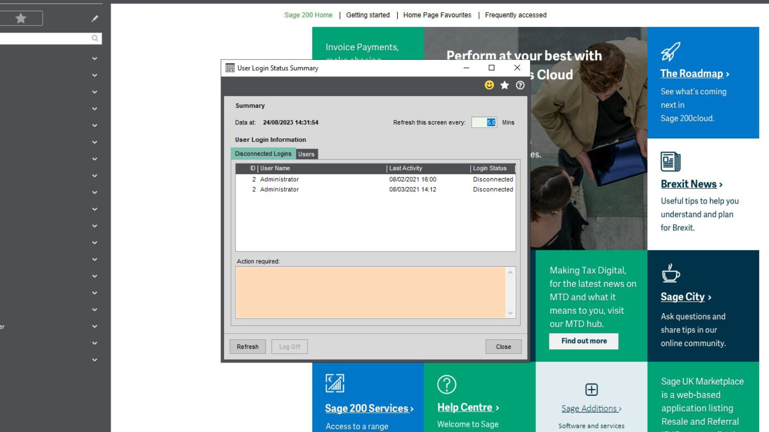Open the Home Page Favourites menu item
This screenshot has height=432, width=769.
click(x=437, y=15)
